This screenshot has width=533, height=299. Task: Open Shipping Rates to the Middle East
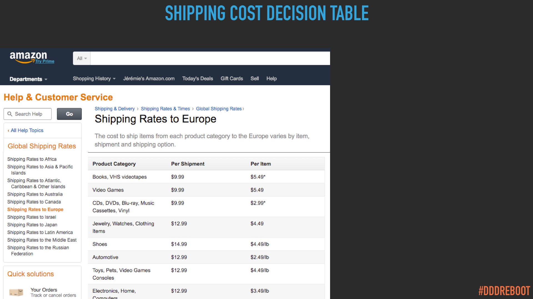42,240
